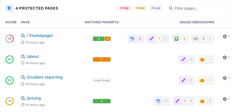The width and height of the screenshot is (236, 112).
Task: Click the red 2 badge beside Homepage AB icon
Action: point(140,39)
